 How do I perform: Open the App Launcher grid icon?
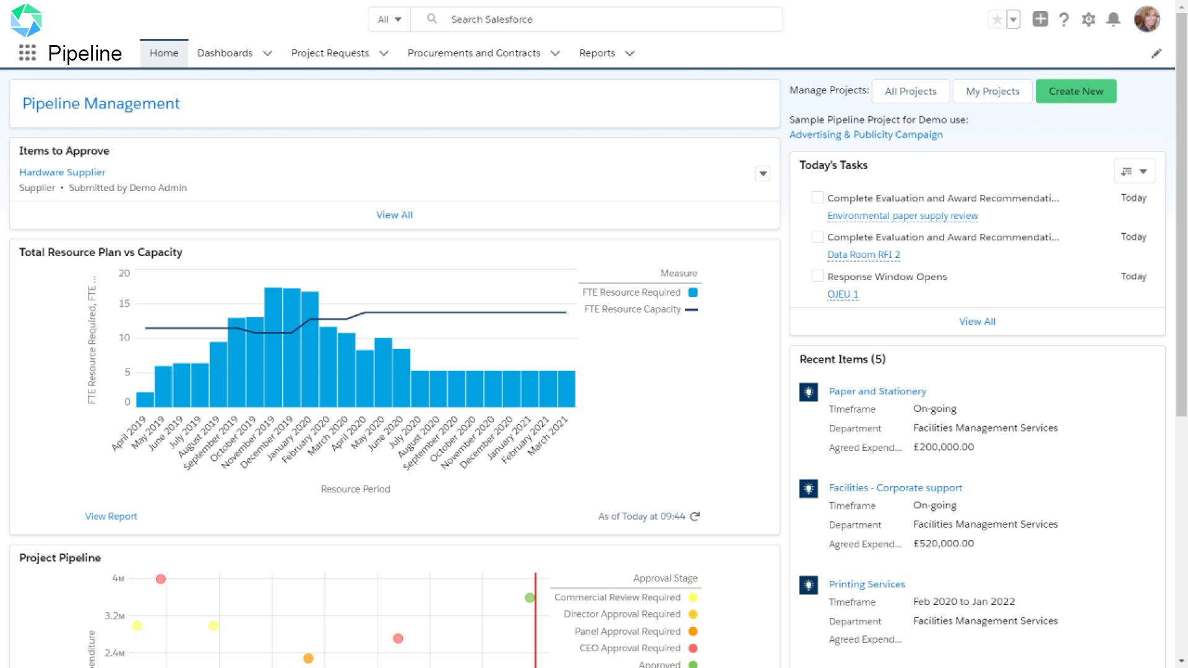click(x=27, y=53)
